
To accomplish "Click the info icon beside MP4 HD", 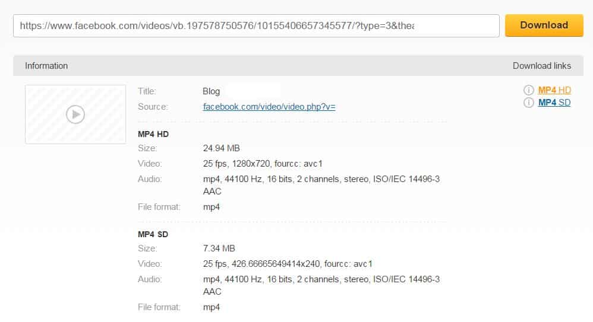I will pos(528,90).
